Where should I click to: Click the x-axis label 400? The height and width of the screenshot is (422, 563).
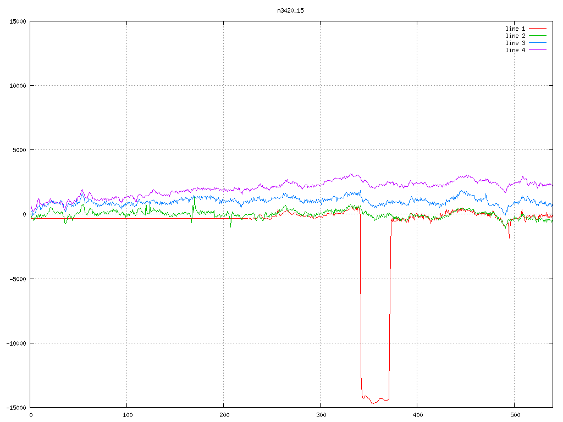tap(418, 415)
